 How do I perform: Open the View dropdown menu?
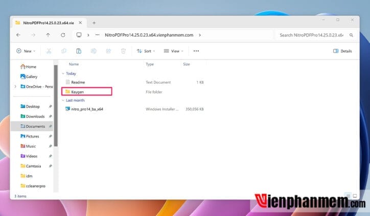pyautogui.click(x=173, y=51)
